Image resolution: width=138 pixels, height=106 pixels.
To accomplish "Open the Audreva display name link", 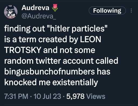I will coord(35,8).
